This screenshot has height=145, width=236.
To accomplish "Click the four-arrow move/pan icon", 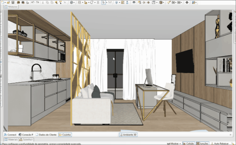I will point(187,2).
